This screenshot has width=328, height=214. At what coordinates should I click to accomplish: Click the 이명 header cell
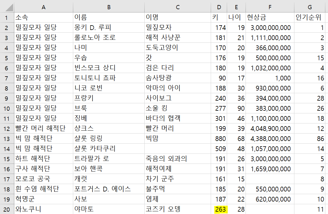178,18
